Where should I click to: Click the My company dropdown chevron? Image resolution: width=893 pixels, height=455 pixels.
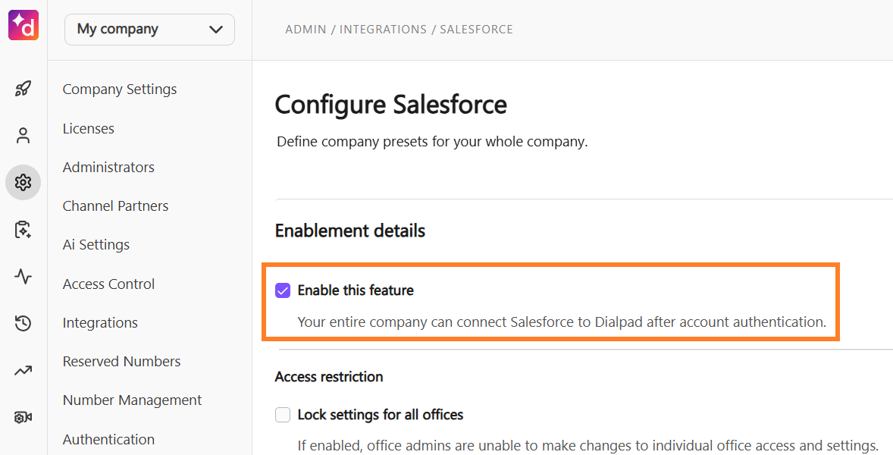(x=216, y=30)
